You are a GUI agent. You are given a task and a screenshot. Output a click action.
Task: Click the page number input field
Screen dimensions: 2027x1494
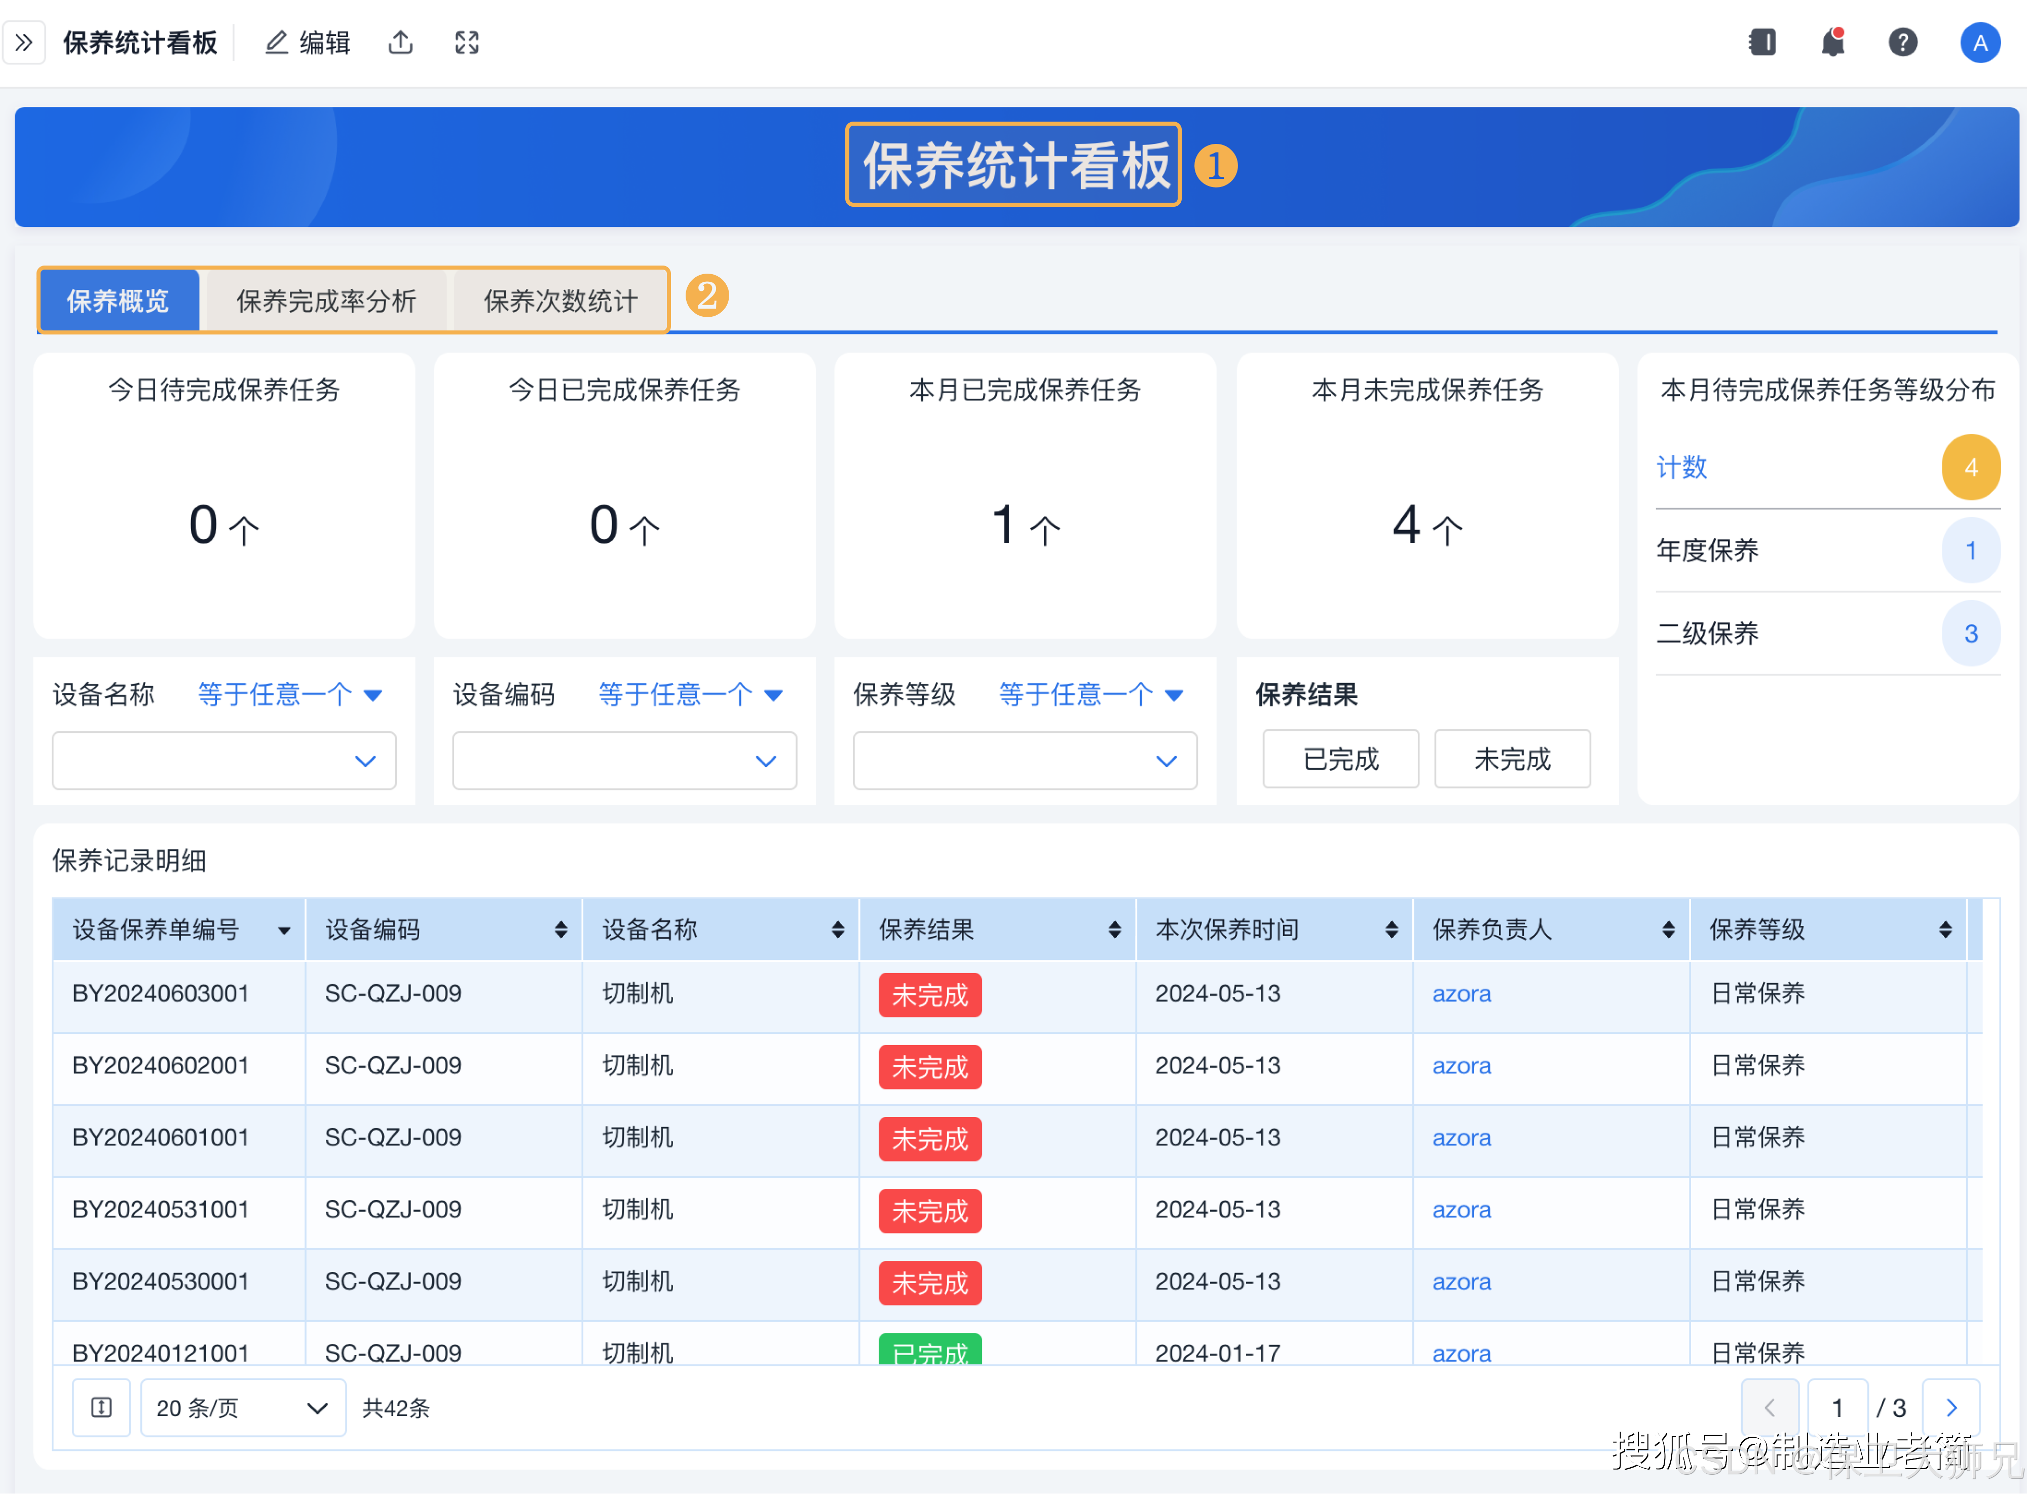pyautogui.click(x=1837, y=1407)
